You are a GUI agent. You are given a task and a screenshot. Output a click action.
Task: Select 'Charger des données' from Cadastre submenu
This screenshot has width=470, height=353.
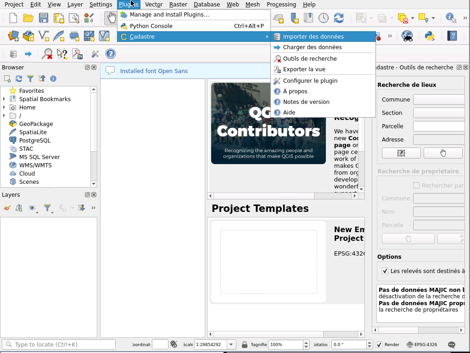(x=312, y=47)
